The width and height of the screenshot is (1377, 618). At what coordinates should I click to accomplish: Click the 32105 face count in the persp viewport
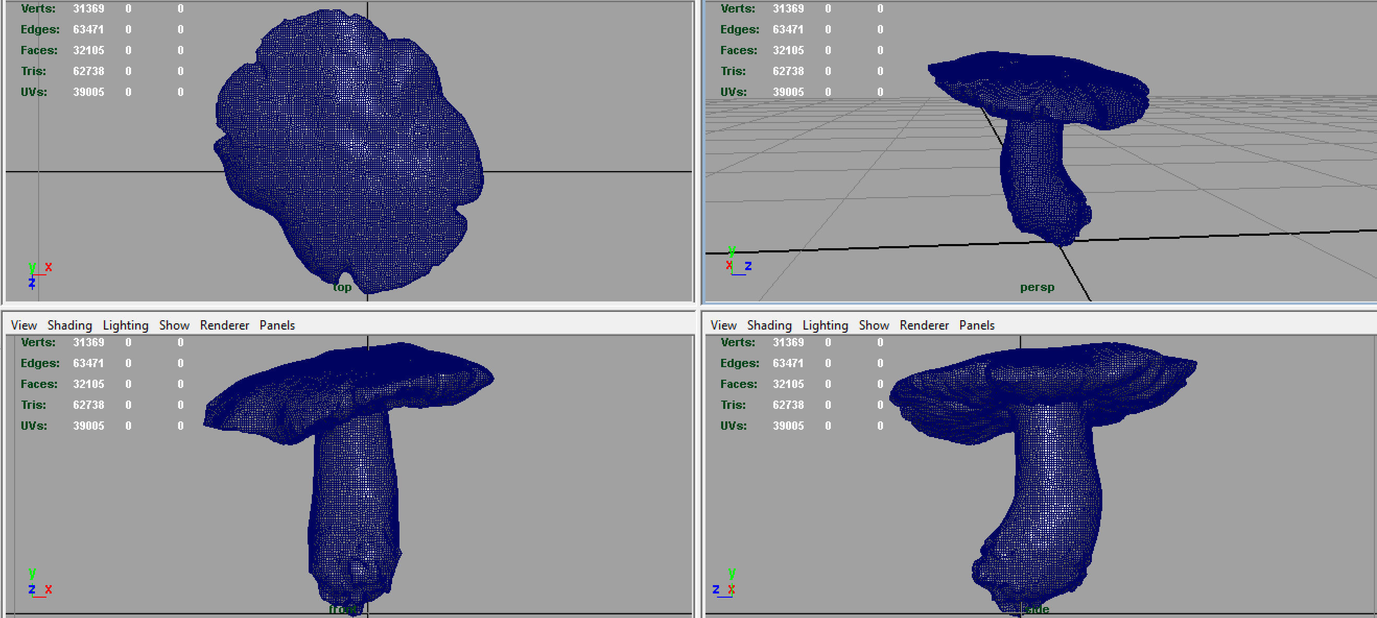[x=788, y=50]
